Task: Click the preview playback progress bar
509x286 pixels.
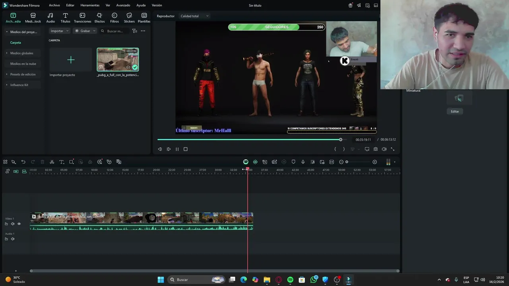Action: [x=252, y=140]
